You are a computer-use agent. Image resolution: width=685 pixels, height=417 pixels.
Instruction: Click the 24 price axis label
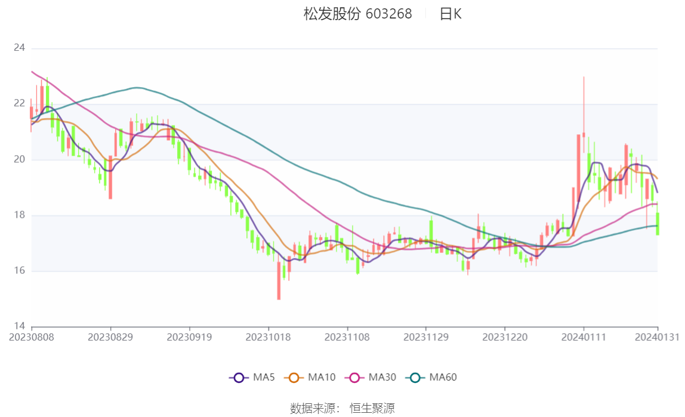(x=19, y=48)
